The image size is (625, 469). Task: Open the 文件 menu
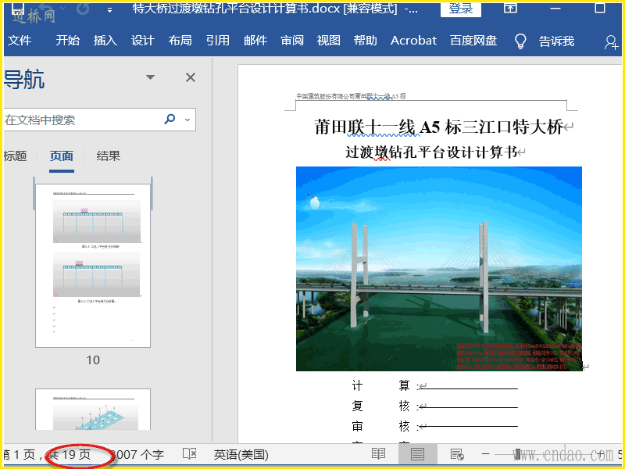point(19,41)
